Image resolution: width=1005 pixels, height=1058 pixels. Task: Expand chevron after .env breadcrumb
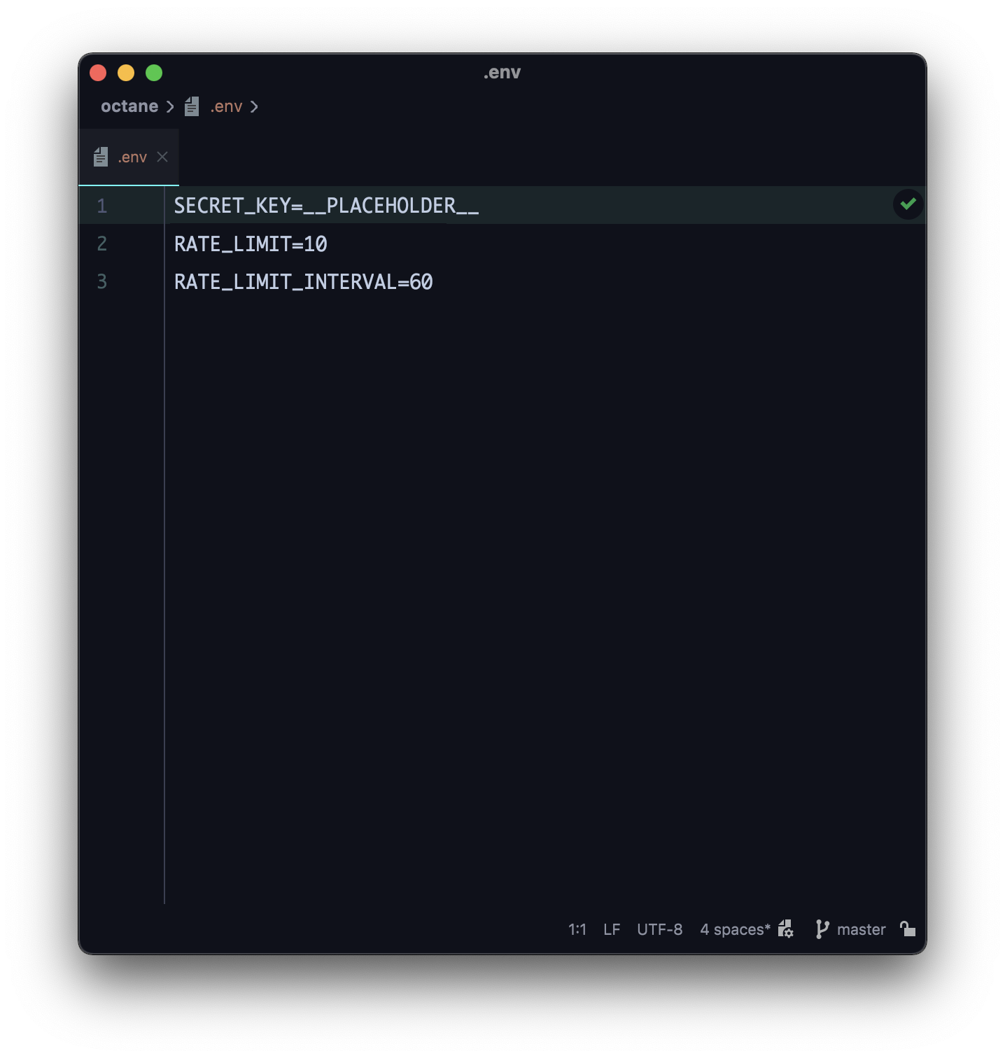pos(254,106)
